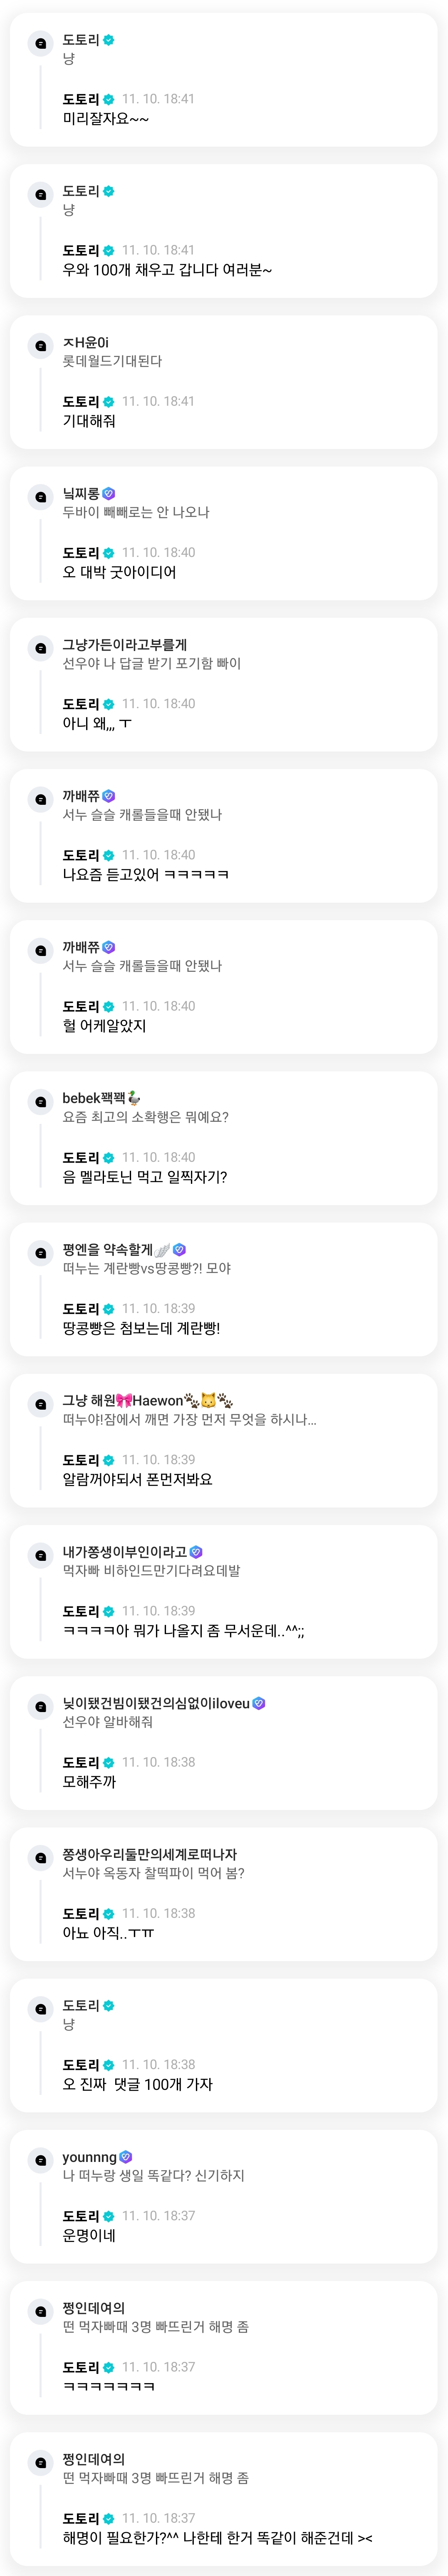
Task: Open 닞이됐건빔이됐건의심없이iloveu username
Action: pyautogui.click(x=156, y=1703)
